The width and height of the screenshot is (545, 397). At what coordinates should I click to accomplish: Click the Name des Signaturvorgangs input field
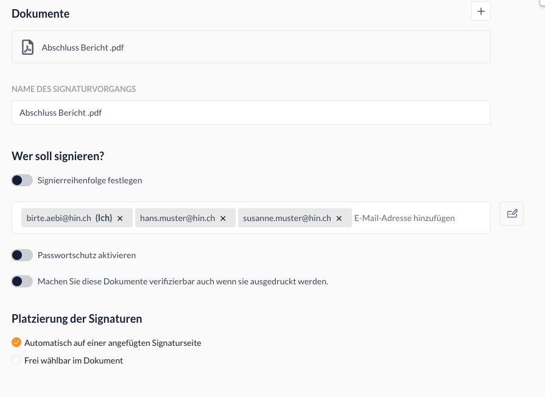251,113
